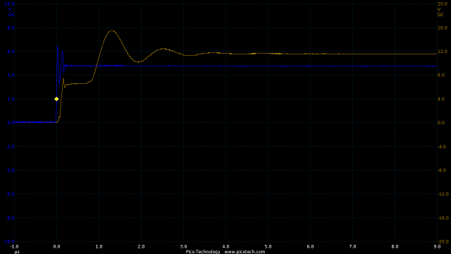The width and height of the screenshot is (451, 254).
Task: Click the orange -12.0 label on right axis
Action: (442, 194)
